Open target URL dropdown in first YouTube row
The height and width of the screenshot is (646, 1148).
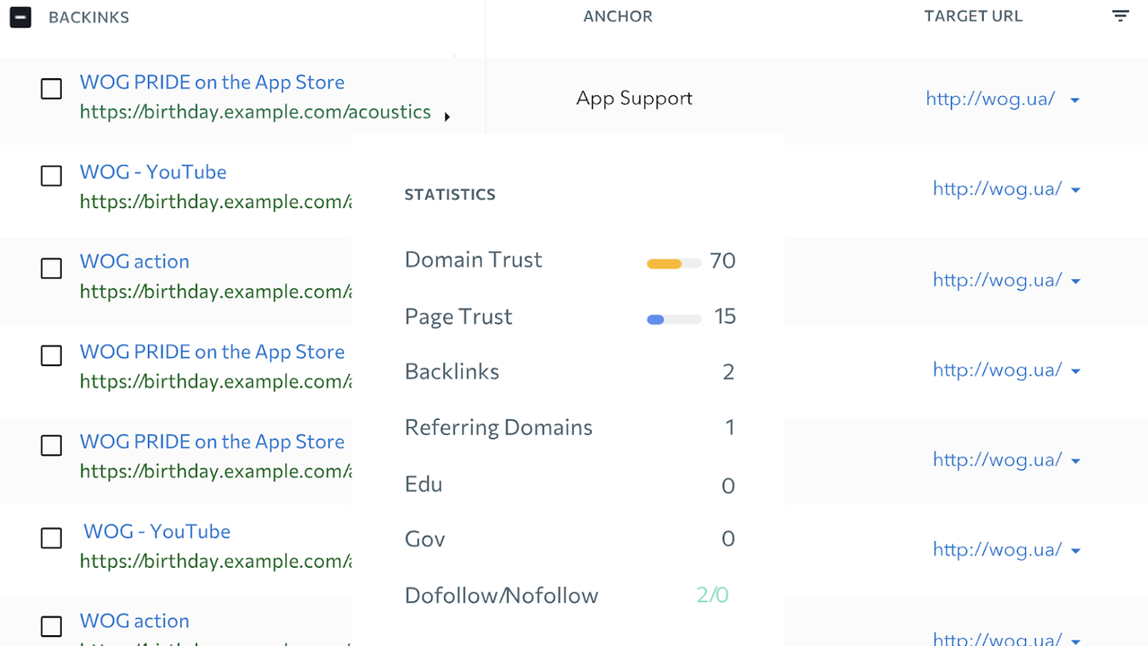[1075, 190]
